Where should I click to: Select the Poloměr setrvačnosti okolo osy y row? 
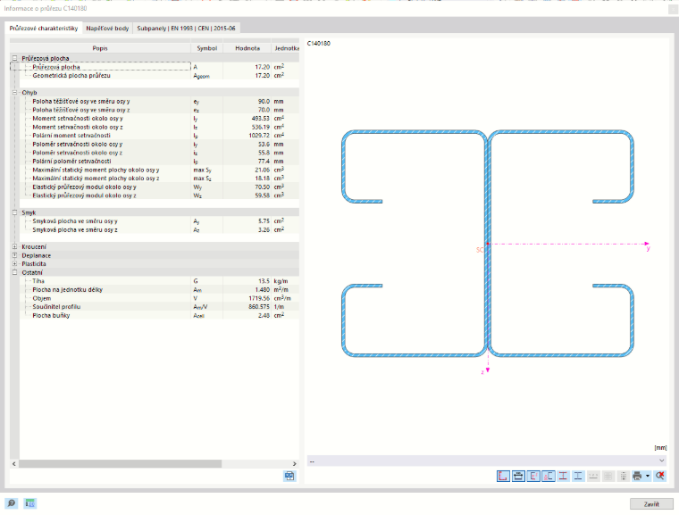(x=155, y=144)
